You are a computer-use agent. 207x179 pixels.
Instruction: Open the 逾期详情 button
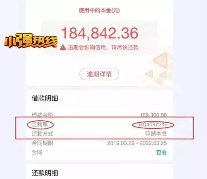[x=99, y=74]
